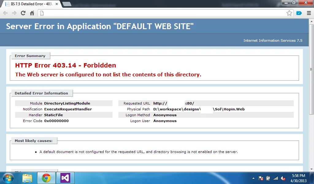
Task: Go forward using the browser forward arrow
Action: [14, 13]
